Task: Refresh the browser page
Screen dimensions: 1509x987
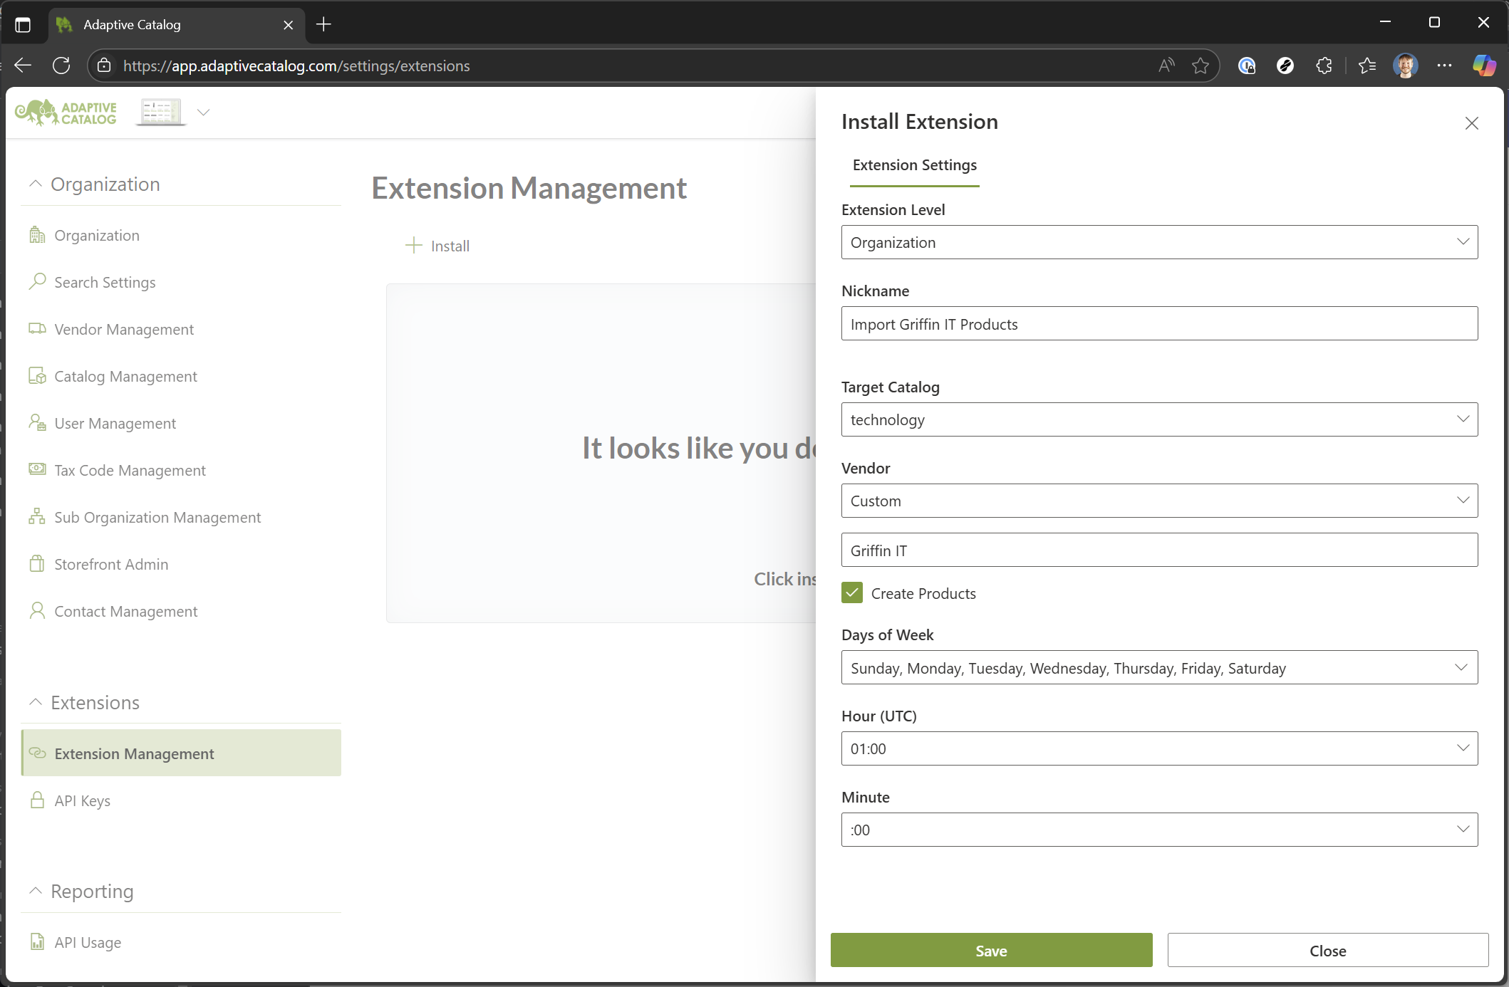Action: coord(61,66)
